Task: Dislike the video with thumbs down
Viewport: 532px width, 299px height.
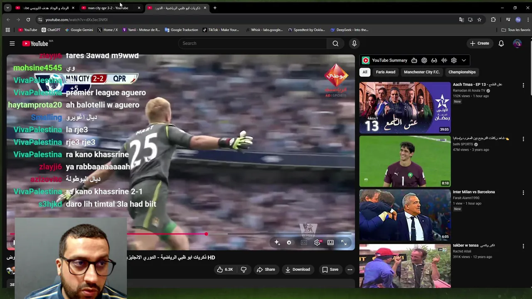Action: tap(244, 270)
